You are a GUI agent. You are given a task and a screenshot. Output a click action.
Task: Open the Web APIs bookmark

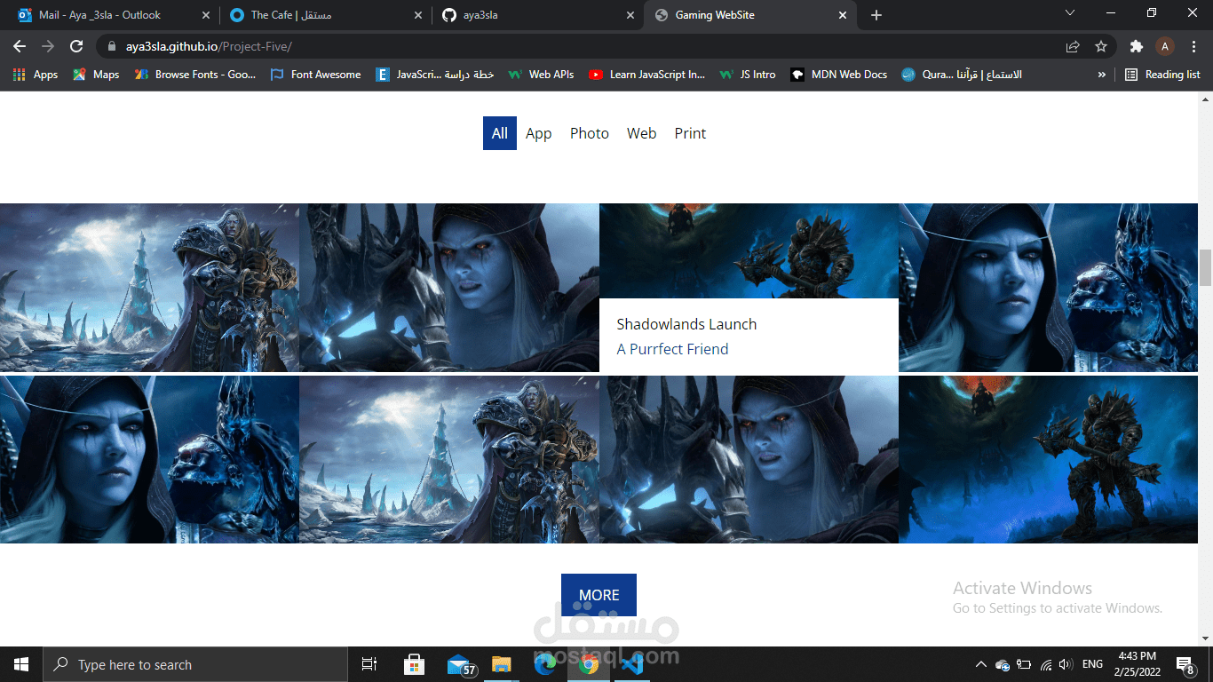click(x=542, y=75)
